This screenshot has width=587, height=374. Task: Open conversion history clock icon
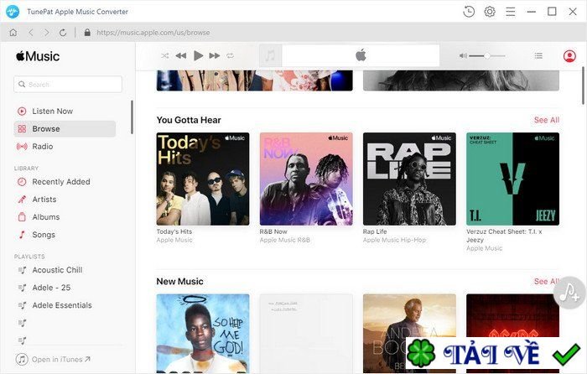click(x=469, y=12)
